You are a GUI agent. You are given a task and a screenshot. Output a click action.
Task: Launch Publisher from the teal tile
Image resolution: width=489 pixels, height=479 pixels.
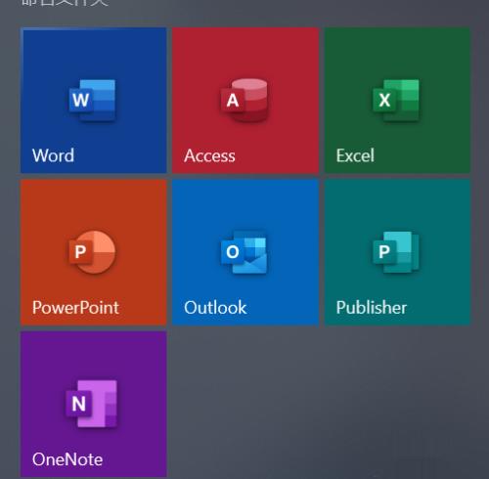pos(397,252)
